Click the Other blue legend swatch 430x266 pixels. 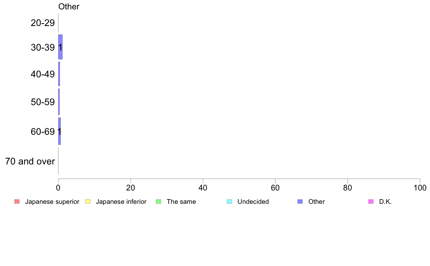[x=300, y=202]
